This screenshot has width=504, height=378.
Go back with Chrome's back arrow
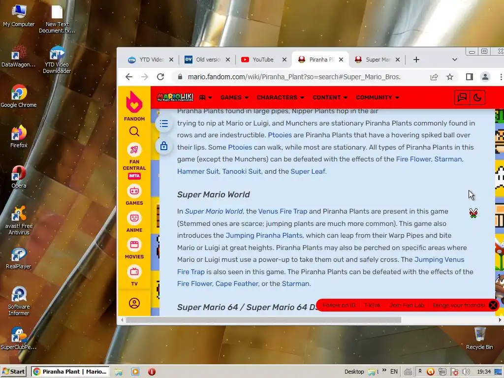129,77
